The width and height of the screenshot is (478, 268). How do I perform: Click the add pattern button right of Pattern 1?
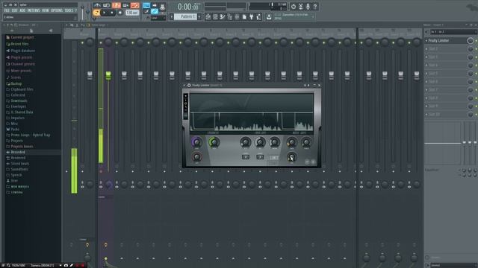point(199,16)
